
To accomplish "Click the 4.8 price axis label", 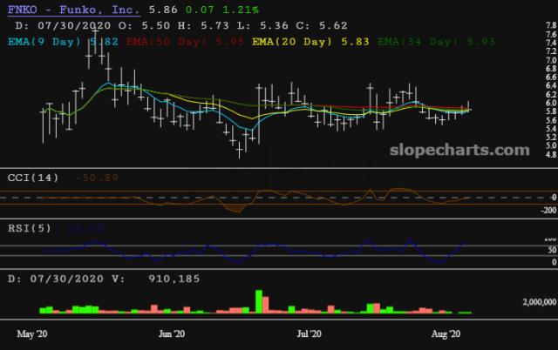I will 551,155.
